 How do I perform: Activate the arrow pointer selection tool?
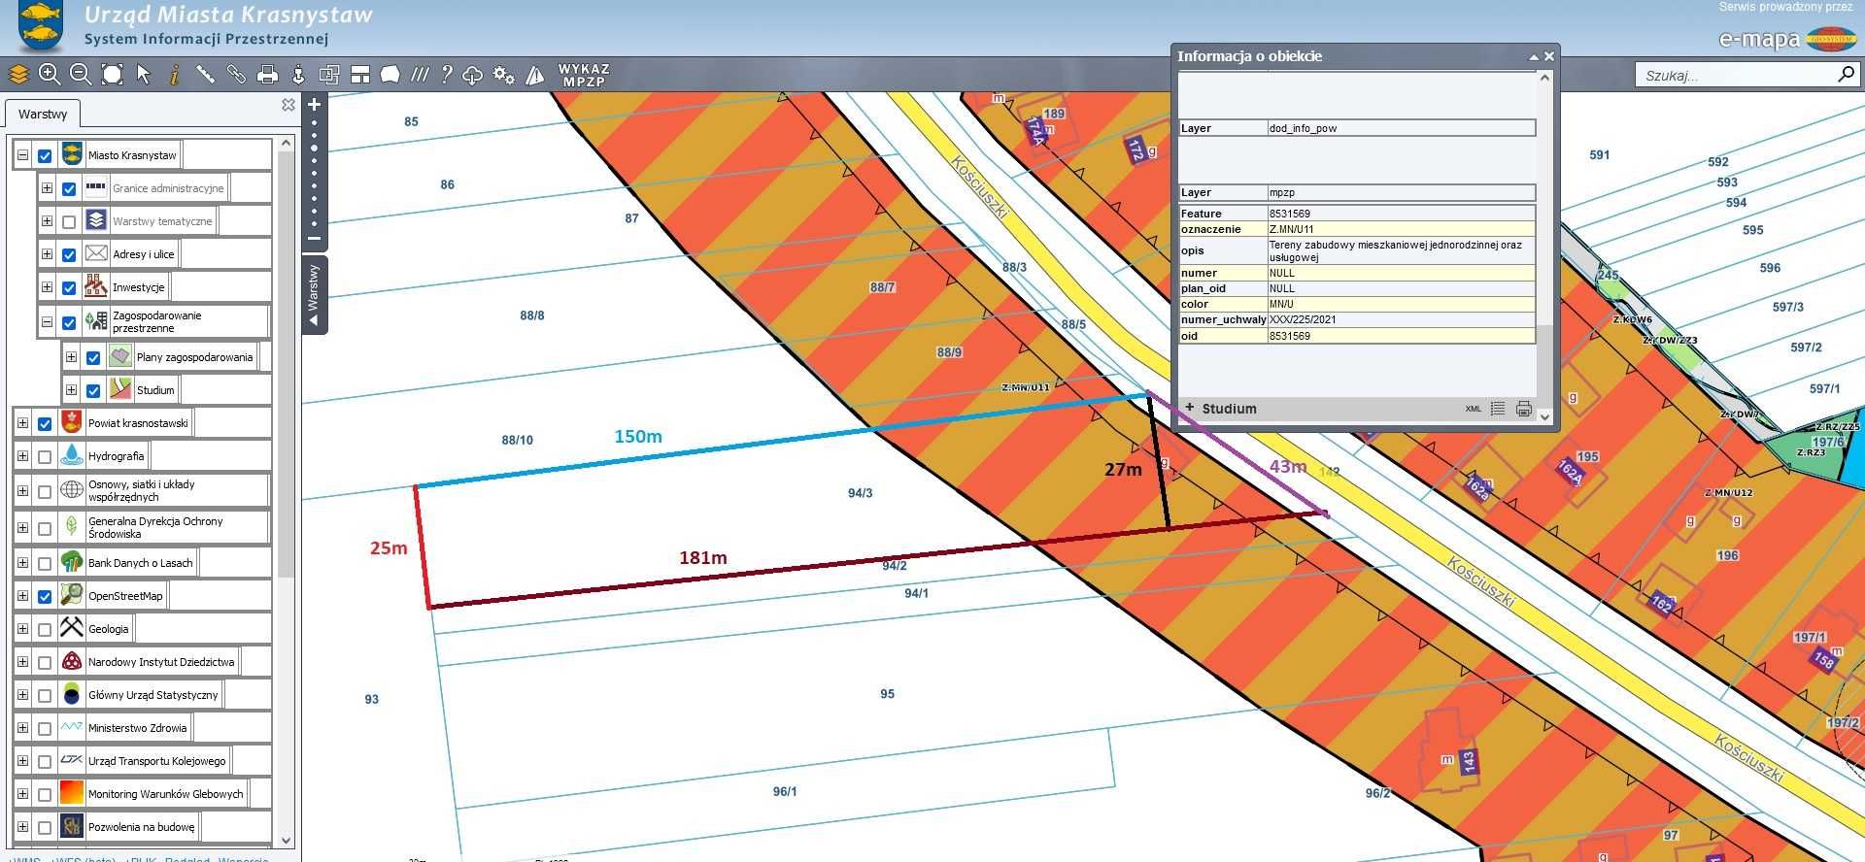click(144, 74)
